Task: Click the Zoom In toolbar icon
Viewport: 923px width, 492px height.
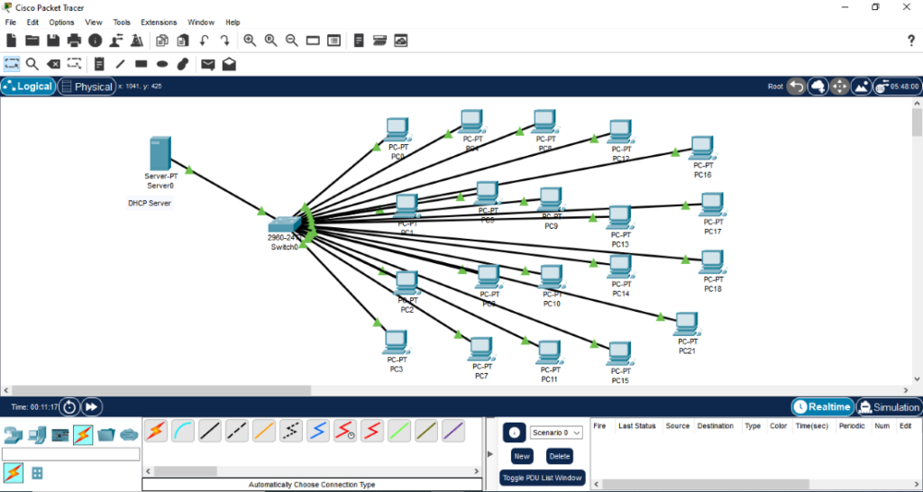Action: coord(250,40)
